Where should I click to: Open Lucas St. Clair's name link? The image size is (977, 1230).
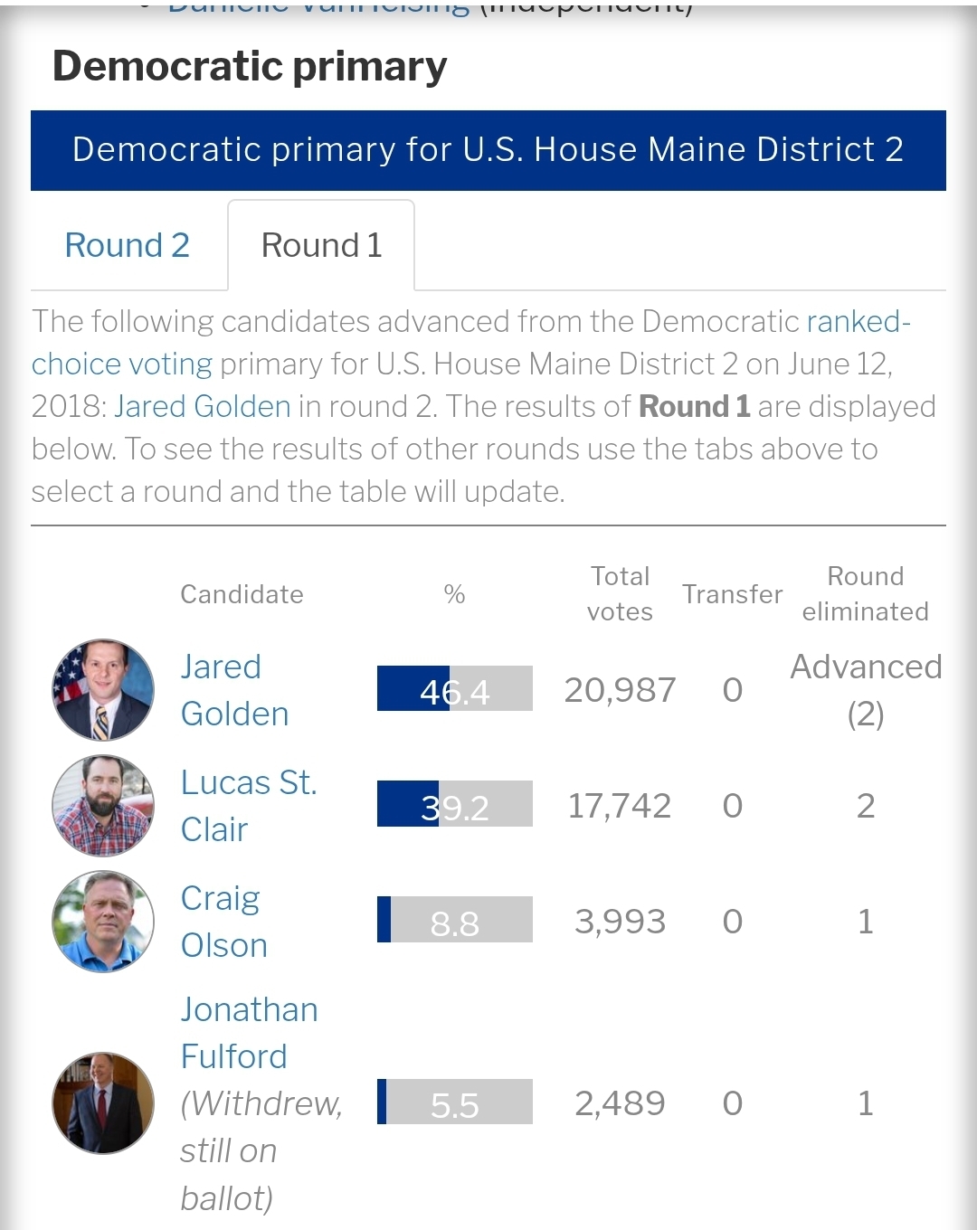click(x=248, y=806)
